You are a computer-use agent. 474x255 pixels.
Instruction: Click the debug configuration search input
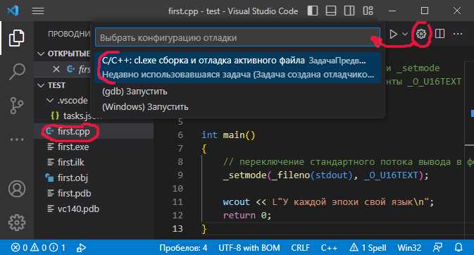pyautogui.click(x=237, y=37)
